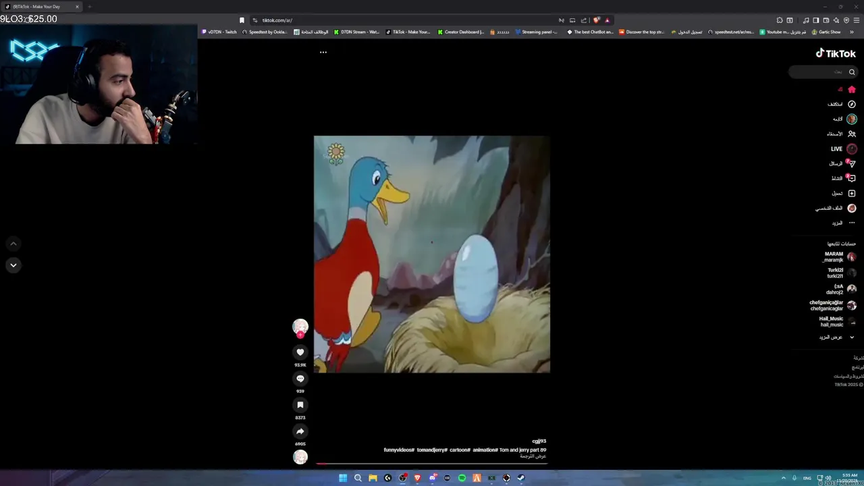864x486 pixels.
Task: Open the More three-dots sidebar item
Action: [x=852, y=223]
